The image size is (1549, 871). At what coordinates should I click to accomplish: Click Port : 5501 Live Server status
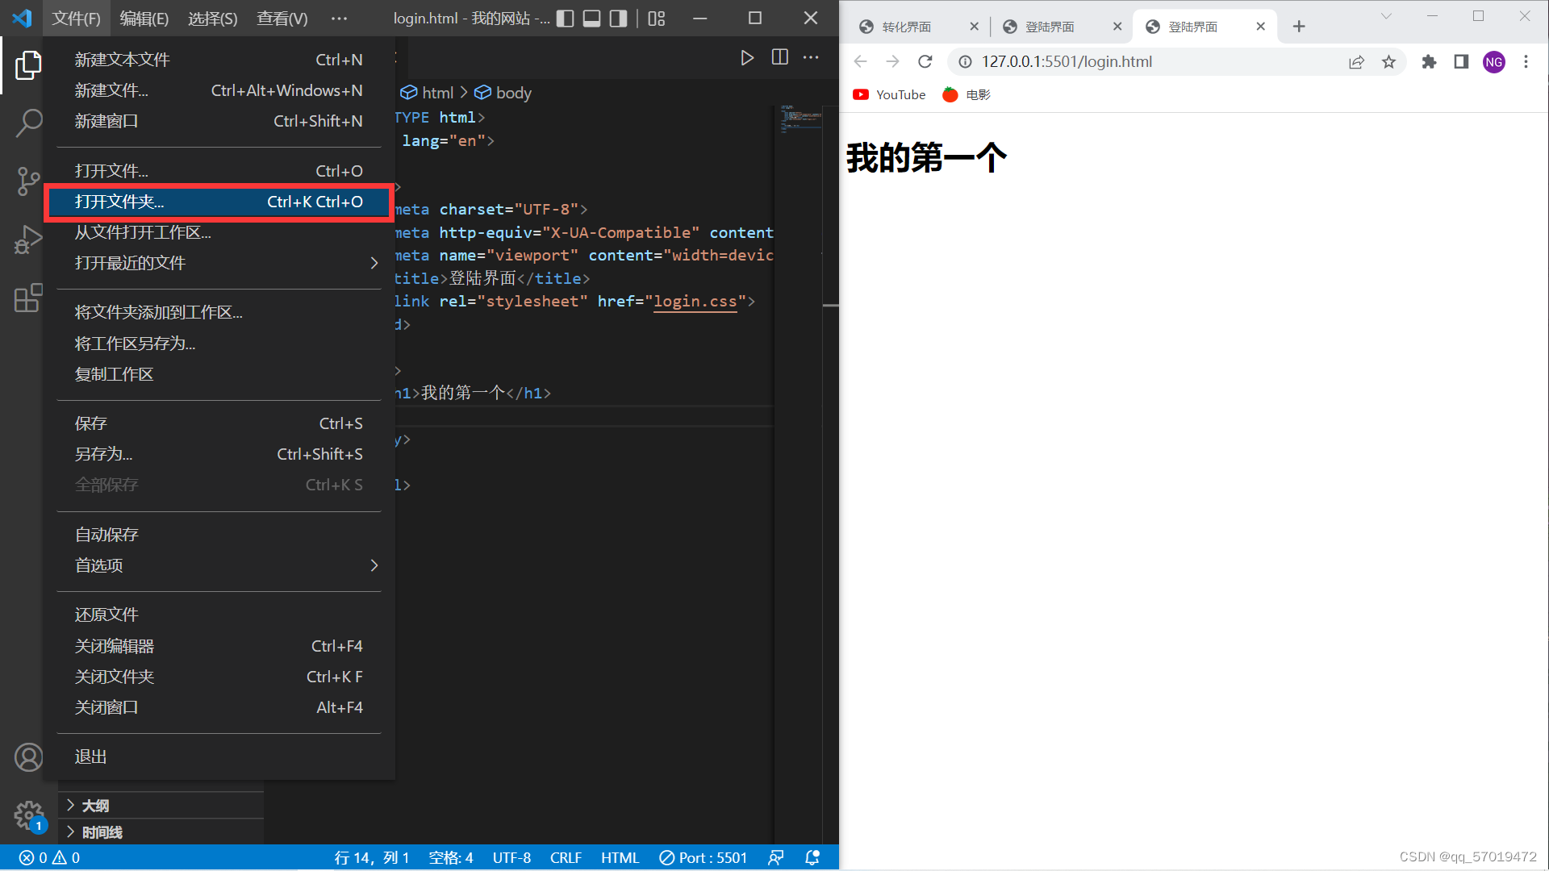click(x=703, y=857)
